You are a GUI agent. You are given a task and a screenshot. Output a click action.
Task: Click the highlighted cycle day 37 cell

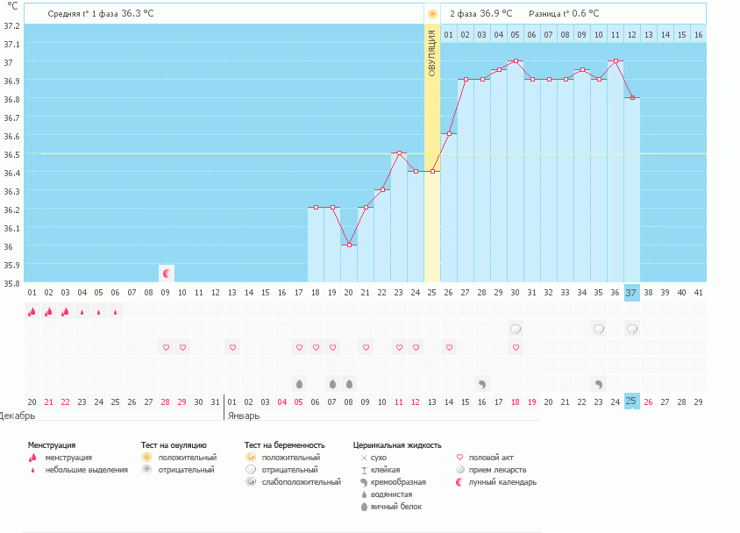[x=632, y=293]
